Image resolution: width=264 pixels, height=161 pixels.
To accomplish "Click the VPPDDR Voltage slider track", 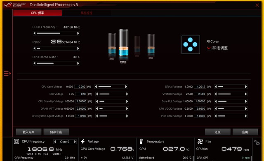I will 231,94.
